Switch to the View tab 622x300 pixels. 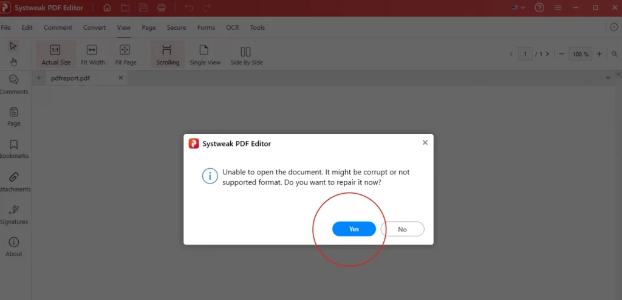124,27
